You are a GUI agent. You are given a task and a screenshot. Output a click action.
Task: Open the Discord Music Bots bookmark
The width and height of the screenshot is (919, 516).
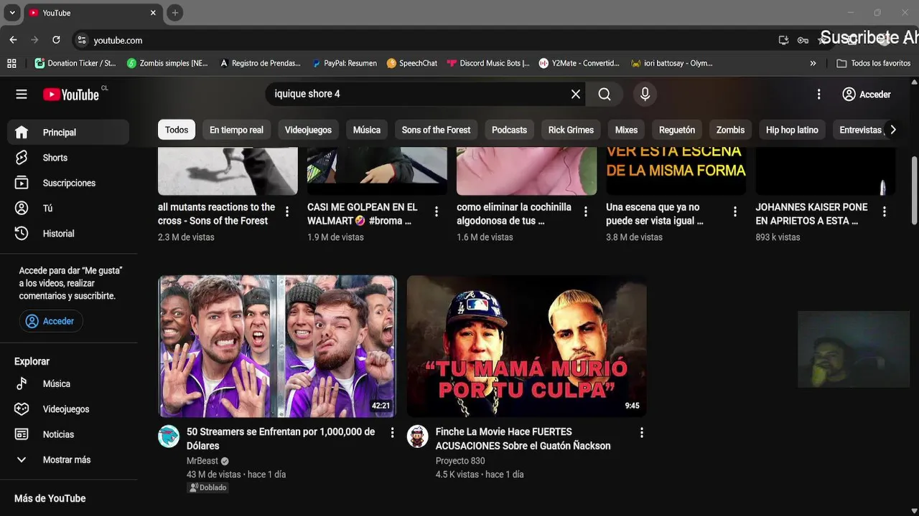click(488, 63)
